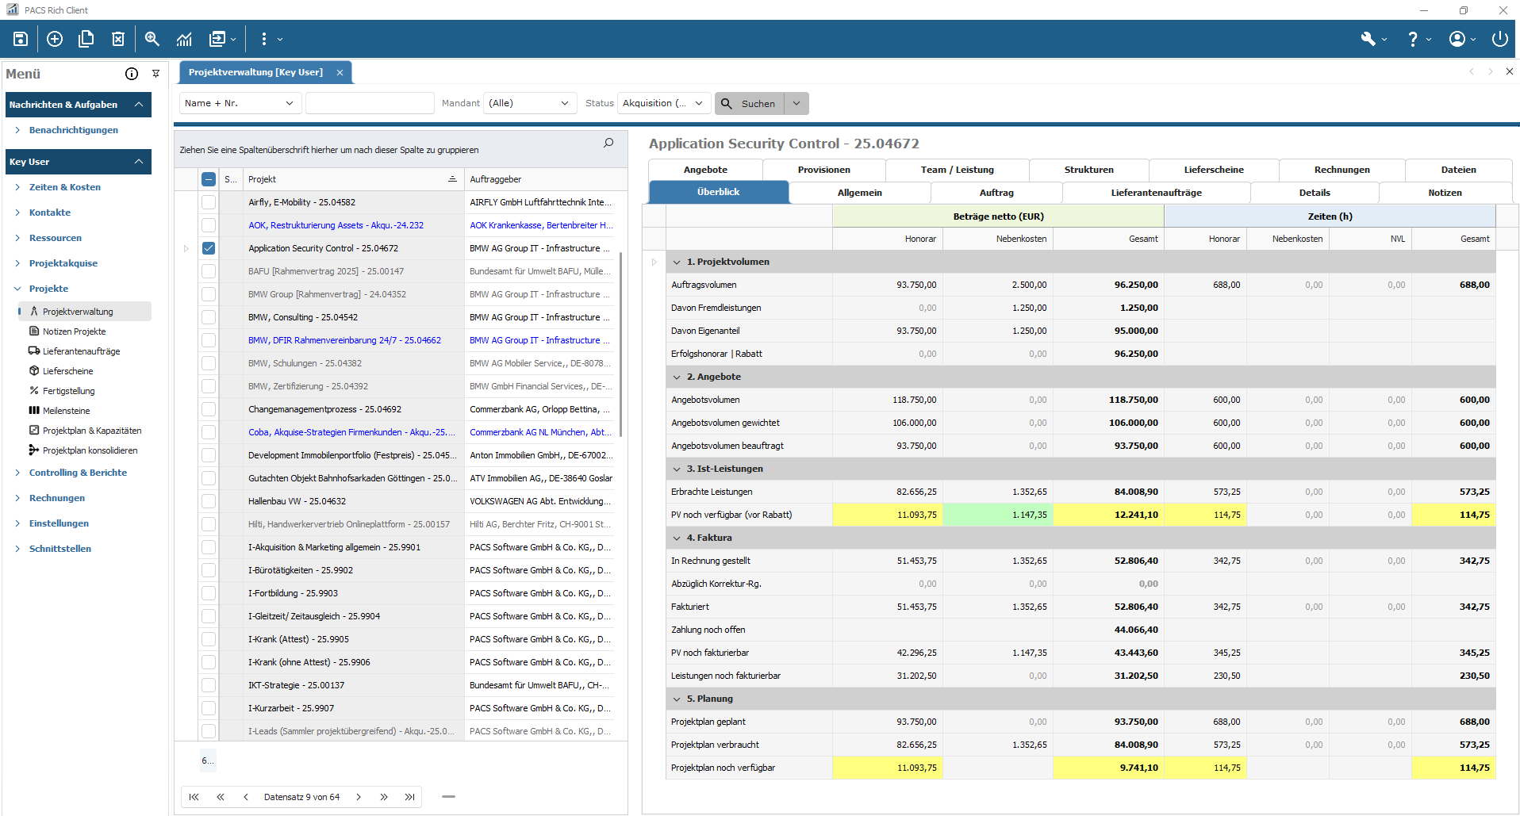Click the Save icon in the toolbar
This screenshot has height=816, width=1520.
tap(20, 38)
